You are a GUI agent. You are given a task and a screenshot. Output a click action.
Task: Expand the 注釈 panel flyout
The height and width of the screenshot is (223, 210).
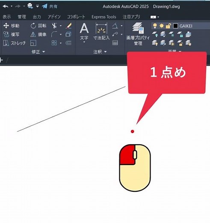100,51
